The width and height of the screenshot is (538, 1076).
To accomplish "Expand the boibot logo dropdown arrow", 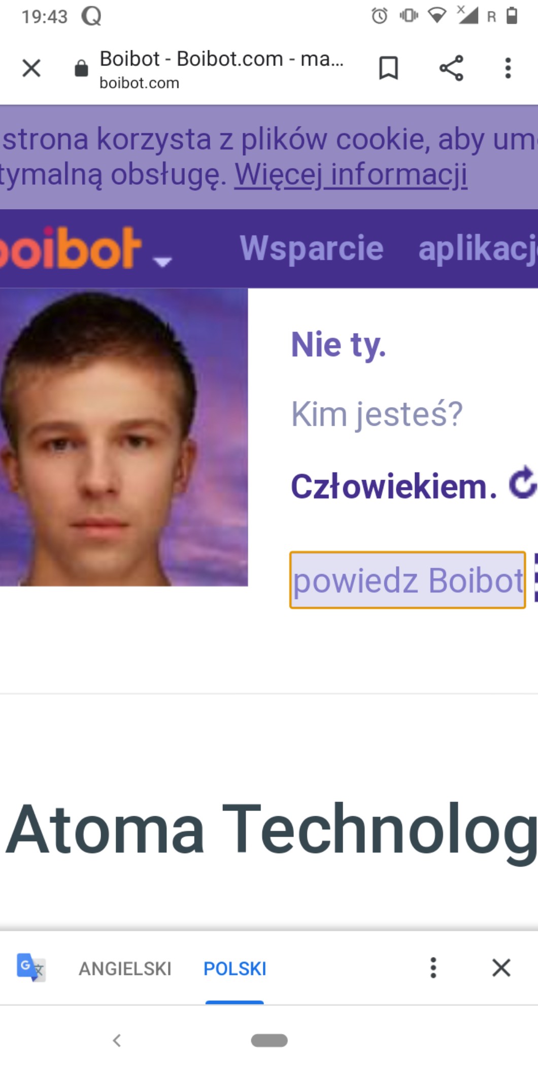I will [162, 262].
